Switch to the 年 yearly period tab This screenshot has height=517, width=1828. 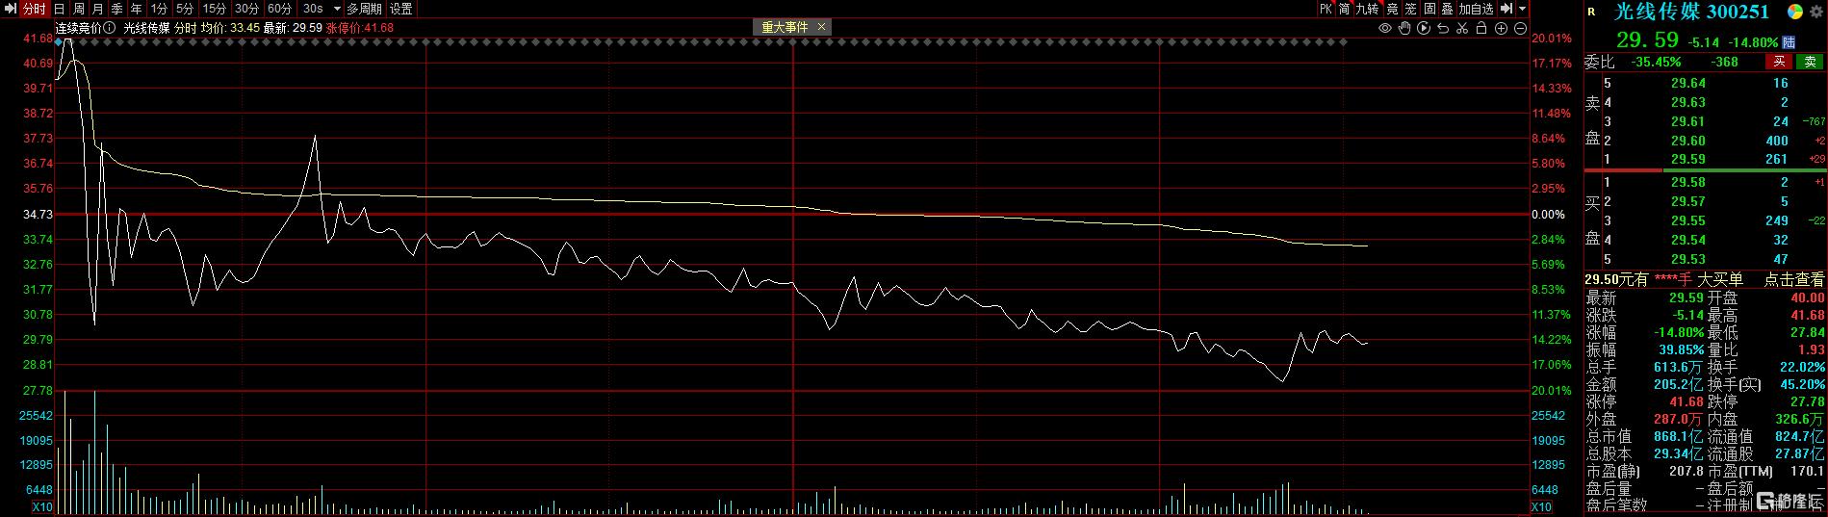137,9
